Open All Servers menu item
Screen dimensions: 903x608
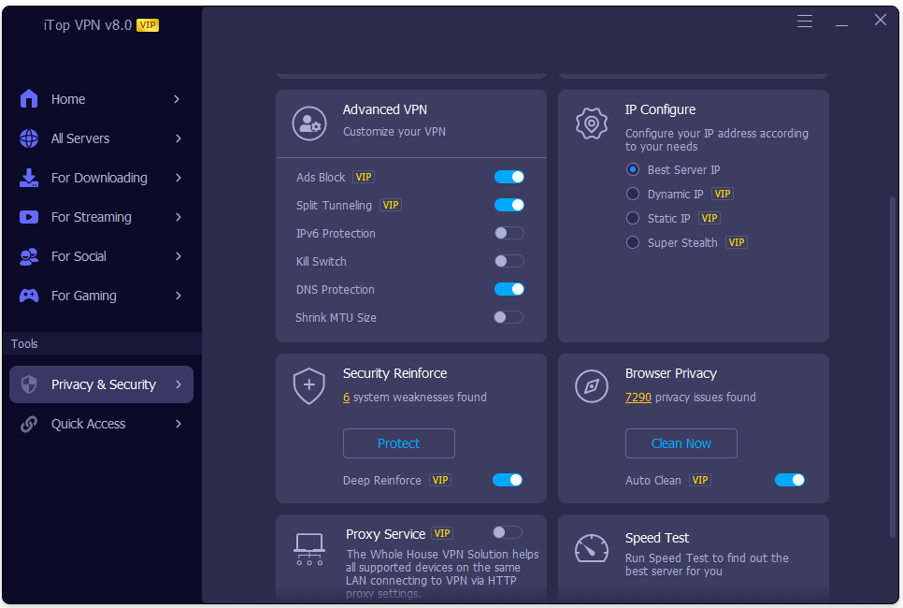click(101, 138)
